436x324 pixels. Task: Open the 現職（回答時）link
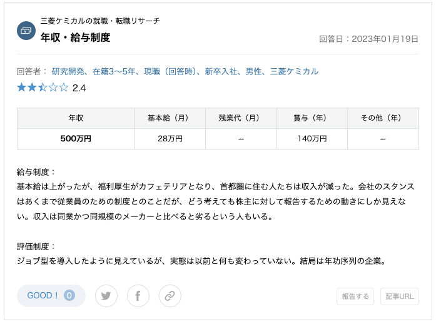coord(170,71)
